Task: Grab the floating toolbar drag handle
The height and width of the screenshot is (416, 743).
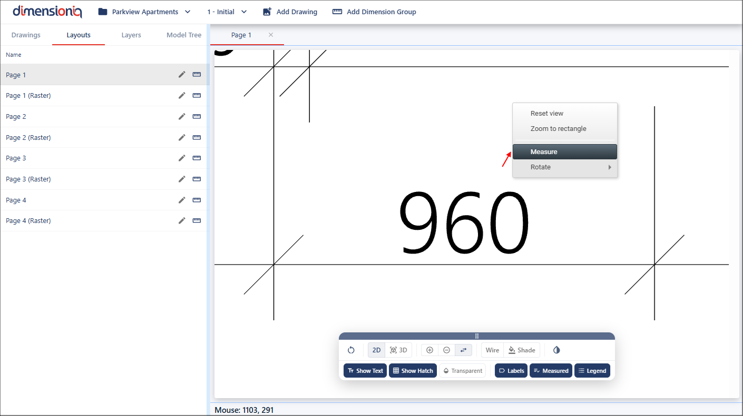Action: tap(476, 336)
